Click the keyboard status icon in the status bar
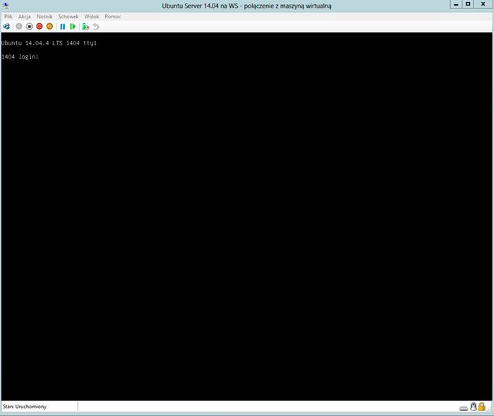This screenshot has height=416, width=494. click(464, 408)
